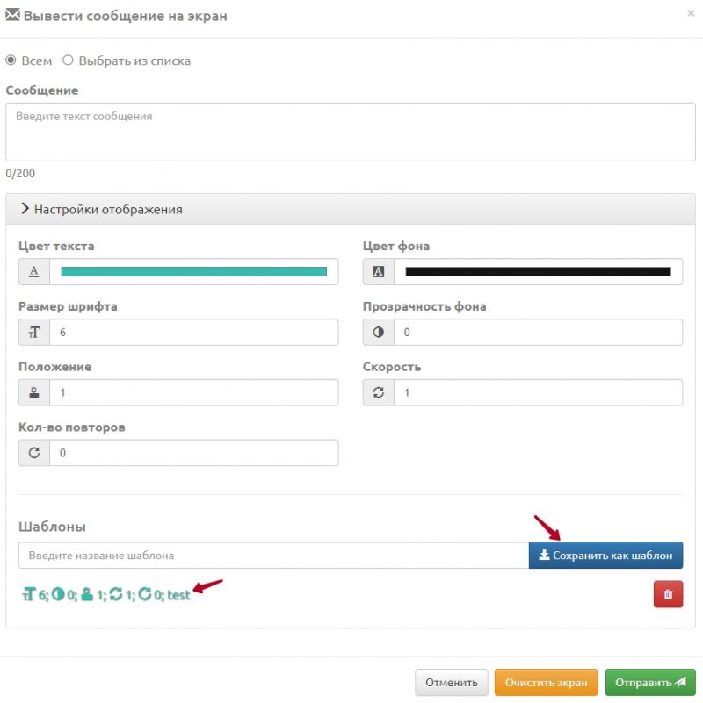703x703 pixels.
Task: Click the position icon
Action: tap(34, 393)
